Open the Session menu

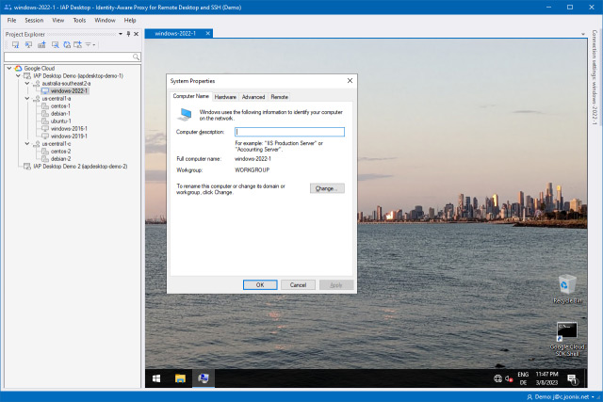(x=34, y=20)
